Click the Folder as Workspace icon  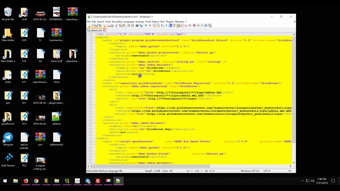point(186,25)
